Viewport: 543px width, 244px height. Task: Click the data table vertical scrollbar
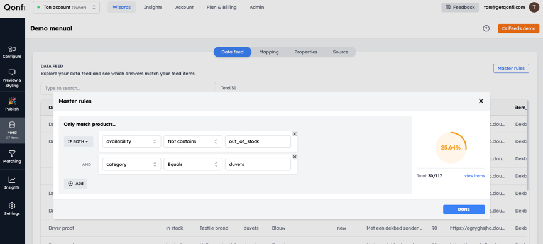(527, 145)
